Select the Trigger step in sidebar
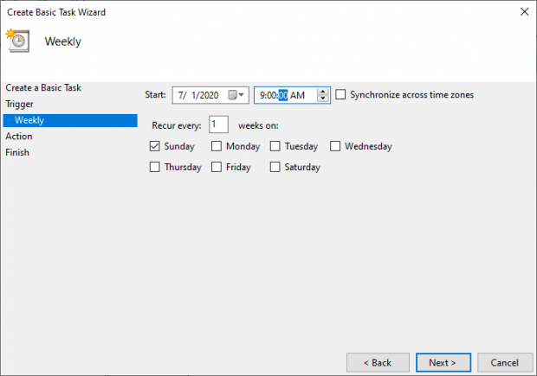This screenshot has width=537, height=376. (20, 104)
